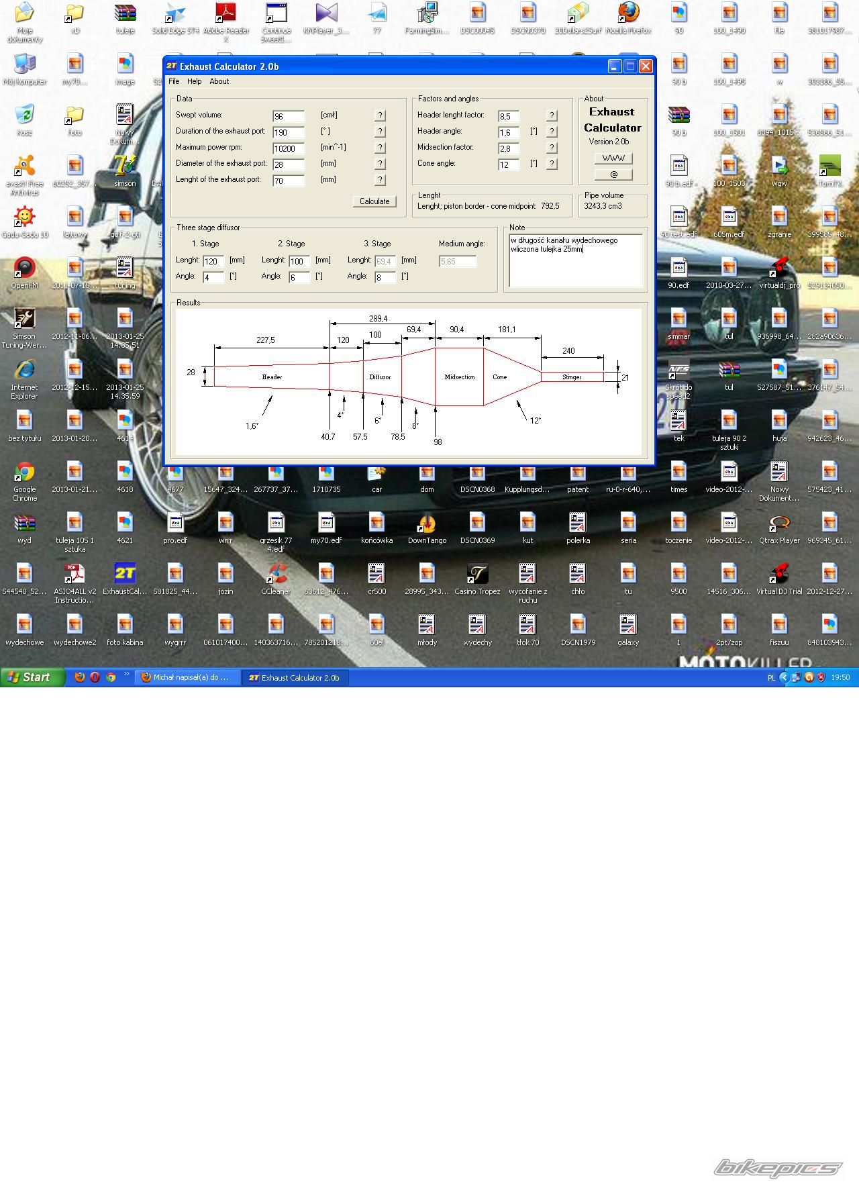Open the Google Chrome desktop icon
The image size is (859, 1184).
click(x=25, y=473)
